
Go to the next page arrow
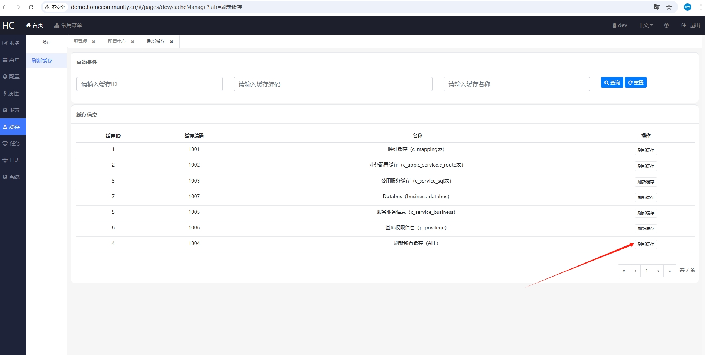tap(658, 271)
